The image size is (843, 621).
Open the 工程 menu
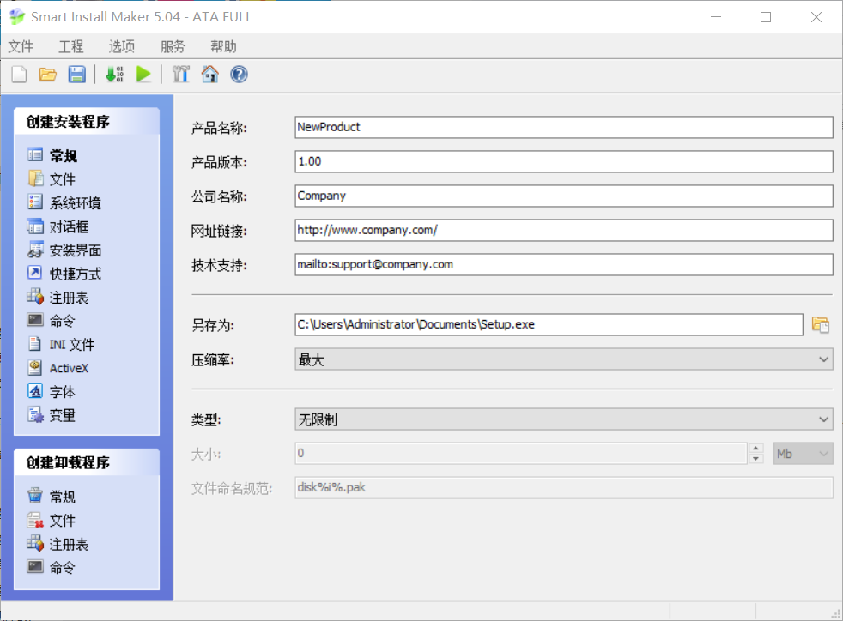tap(71, 46)
